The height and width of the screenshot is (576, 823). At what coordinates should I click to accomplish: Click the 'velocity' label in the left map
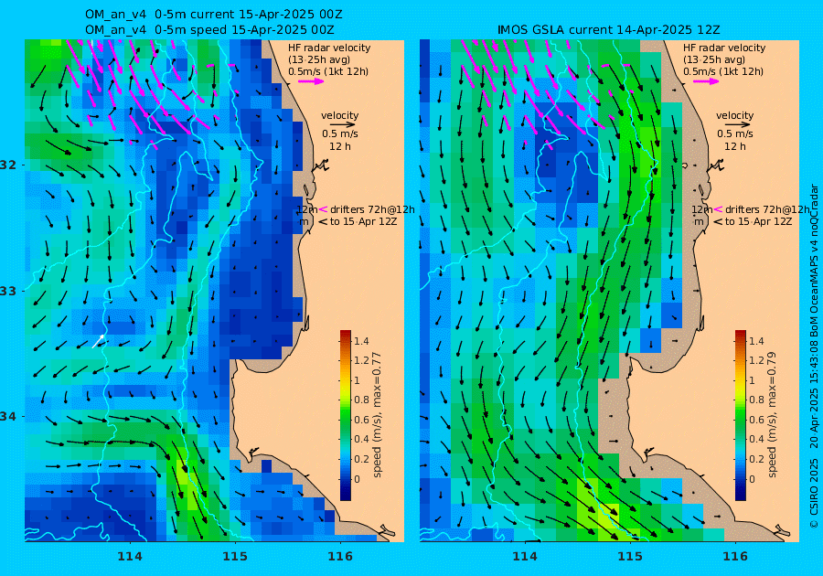(x=339, y=115)
